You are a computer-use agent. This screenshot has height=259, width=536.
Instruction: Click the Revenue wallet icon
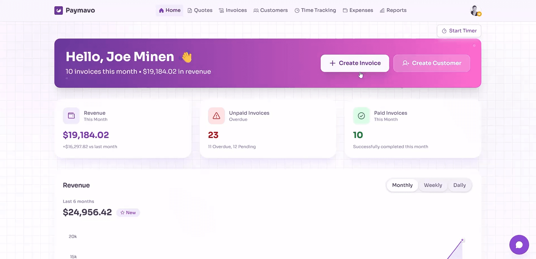tap(71, 116)
